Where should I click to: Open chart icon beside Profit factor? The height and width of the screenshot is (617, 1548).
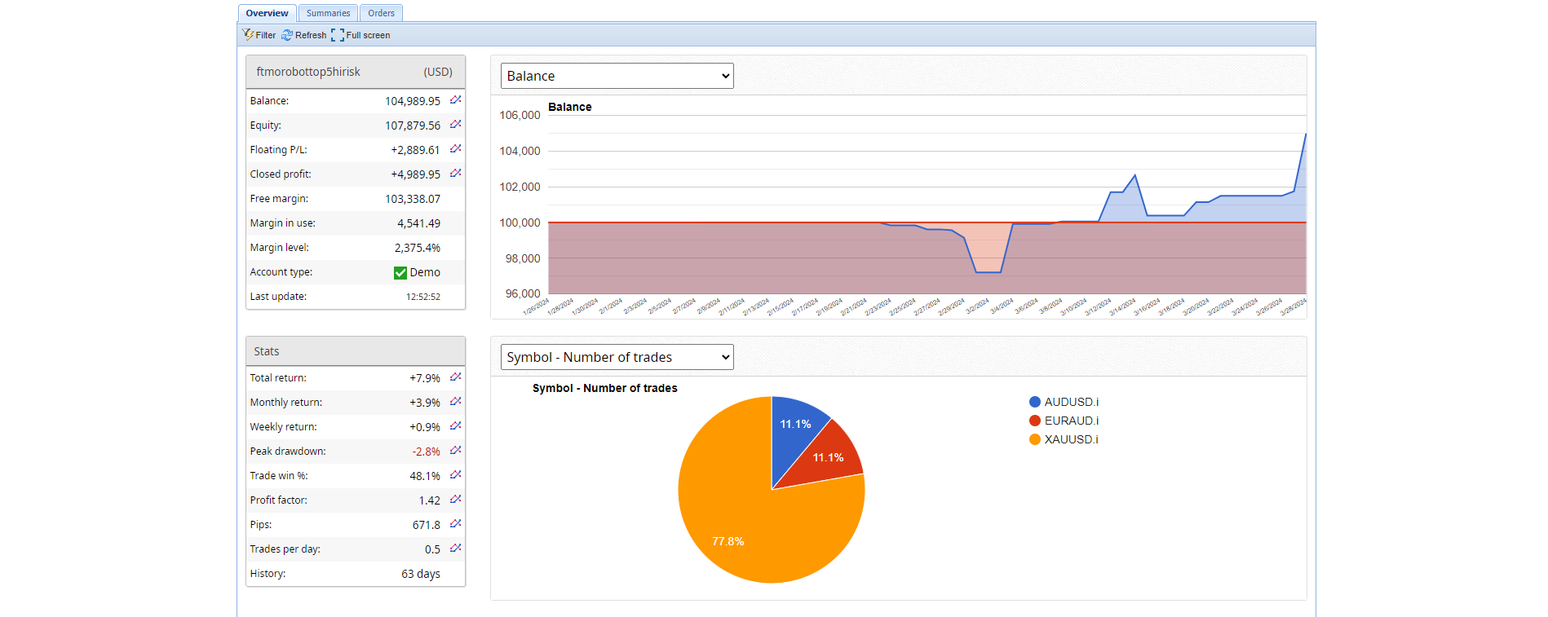click(455, 500)
